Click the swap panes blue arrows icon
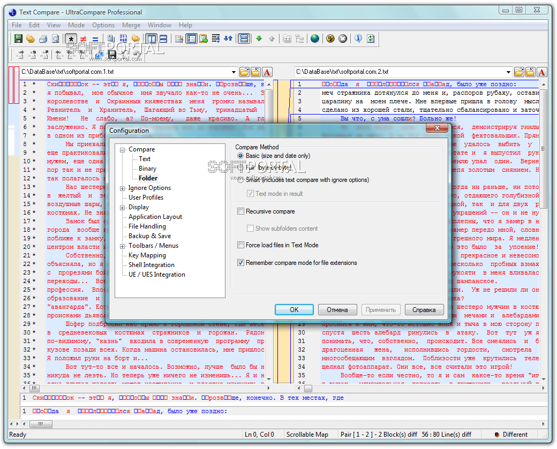557x449 pixels. (x=228, y=39)
